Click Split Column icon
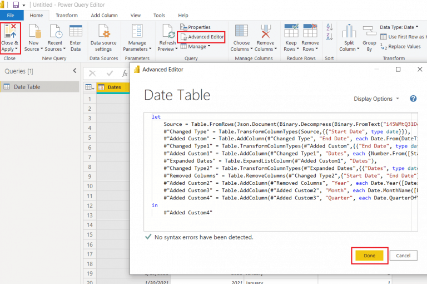Viewport: 427px width, 284px height. pyautogui.click(x=349, y=31)
